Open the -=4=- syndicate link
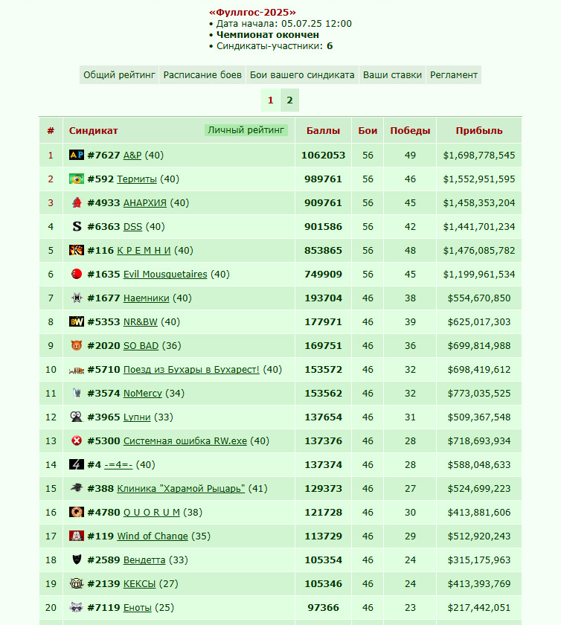 [x=118, y=465]
